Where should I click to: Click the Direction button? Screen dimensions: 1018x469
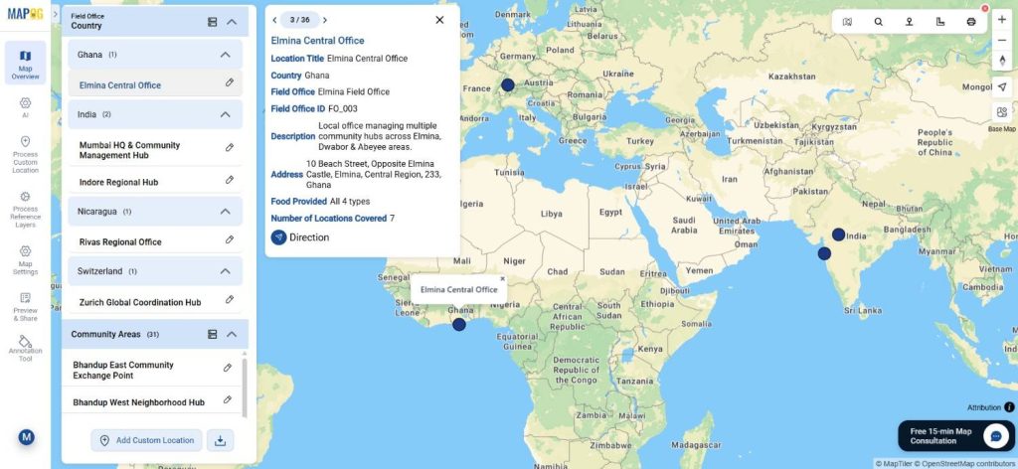coord(300,237)
